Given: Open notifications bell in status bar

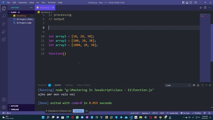Looking at the screenshot, I should point(209,113).
